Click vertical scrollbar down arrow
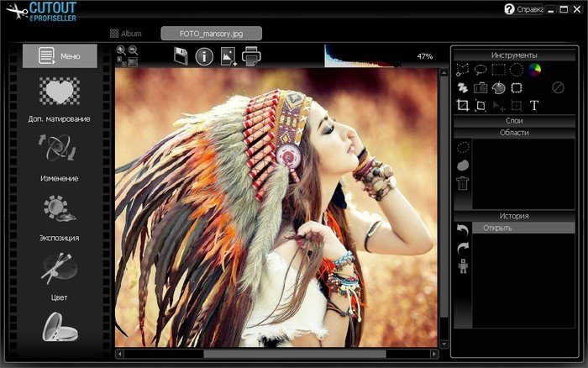This screenshot has height=368, width=588. coord(444,344)
